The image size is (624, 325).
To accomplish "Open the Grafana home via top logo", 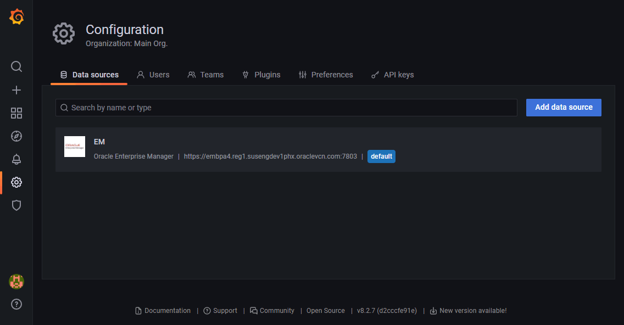I will 16,16.
